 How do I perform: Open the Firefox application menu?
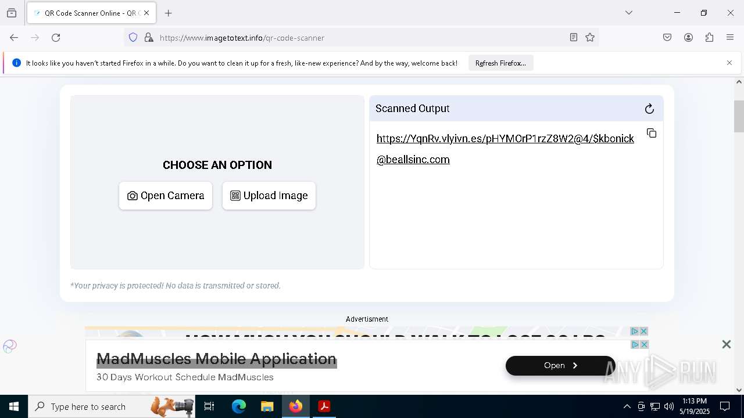[x=730, y=38]
